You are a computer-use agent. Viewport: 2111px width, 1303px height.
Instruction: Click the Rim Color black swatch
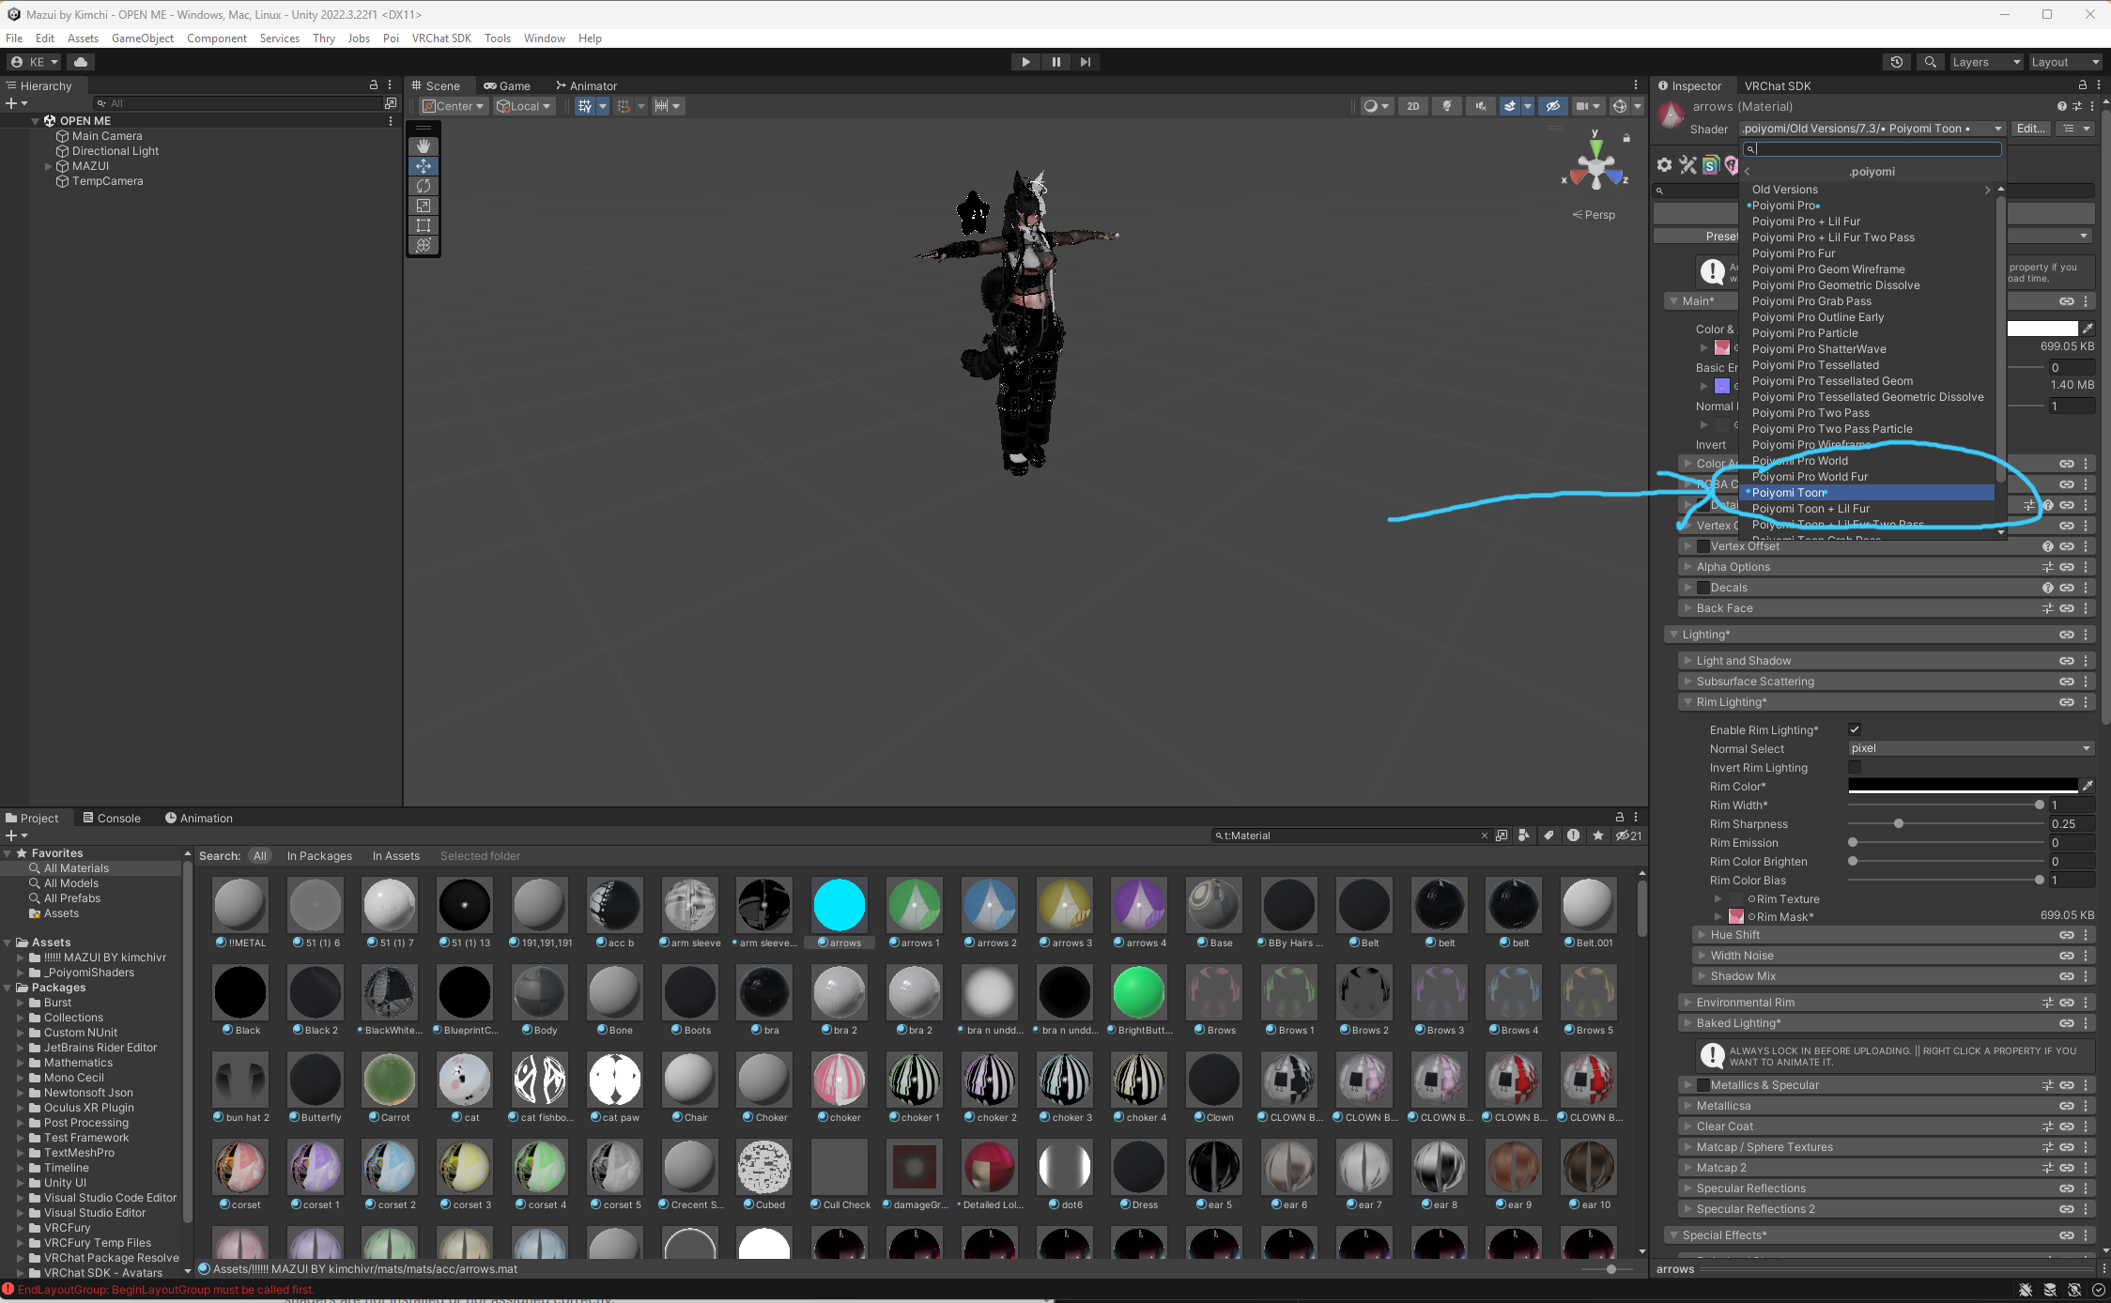1963,786
